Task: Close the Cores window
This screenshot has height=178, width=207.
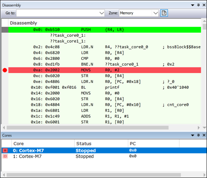Action: point(204,135)
